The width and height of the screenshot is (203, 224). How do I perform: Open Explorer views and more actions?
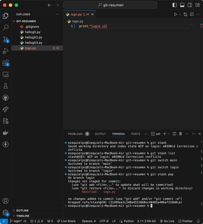click(58, 14)
